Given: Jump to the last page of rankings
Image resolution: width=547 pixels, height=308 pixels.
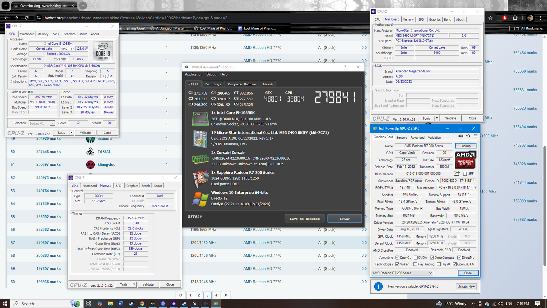Looking at the screenshot, I should [x=226, y=295].
